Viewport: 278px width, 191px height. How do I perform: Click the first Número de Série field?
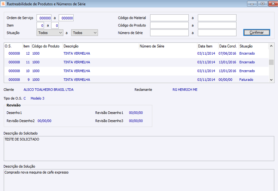(169, 33)
